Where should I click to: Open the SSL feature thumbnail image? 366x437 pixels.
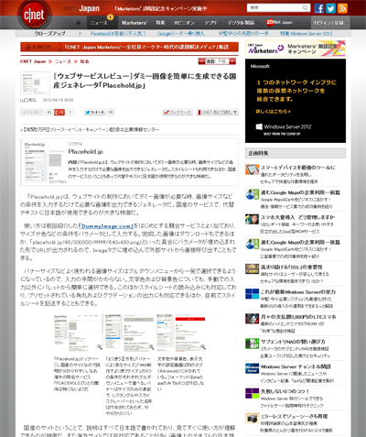pos(252,268)
